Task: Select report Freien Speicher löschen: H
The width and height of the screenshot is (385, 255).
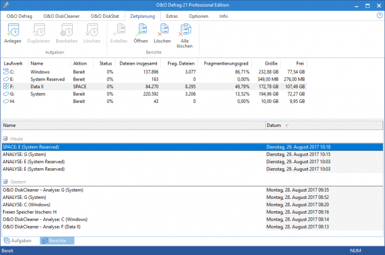Action: point(123,212)
